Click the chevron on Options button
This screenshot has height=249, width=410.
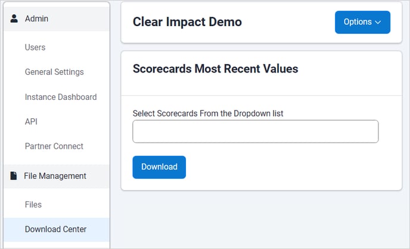pos(378,23)
